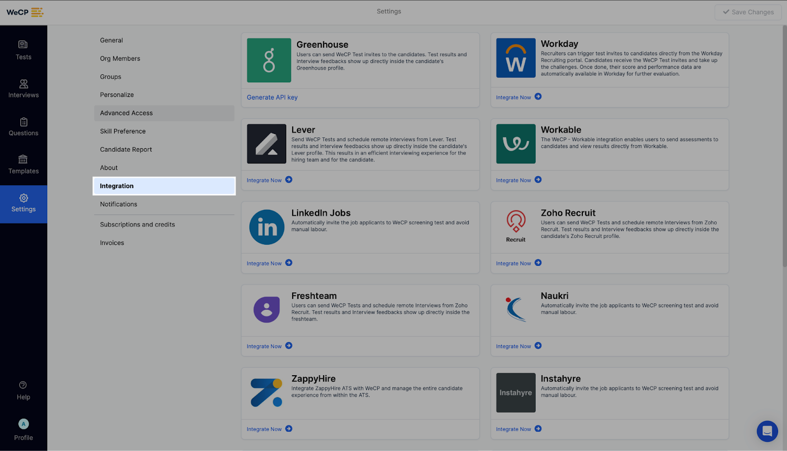787x451 pixels.
Task: Open the About settings page
Action: (x=164, y=167)
